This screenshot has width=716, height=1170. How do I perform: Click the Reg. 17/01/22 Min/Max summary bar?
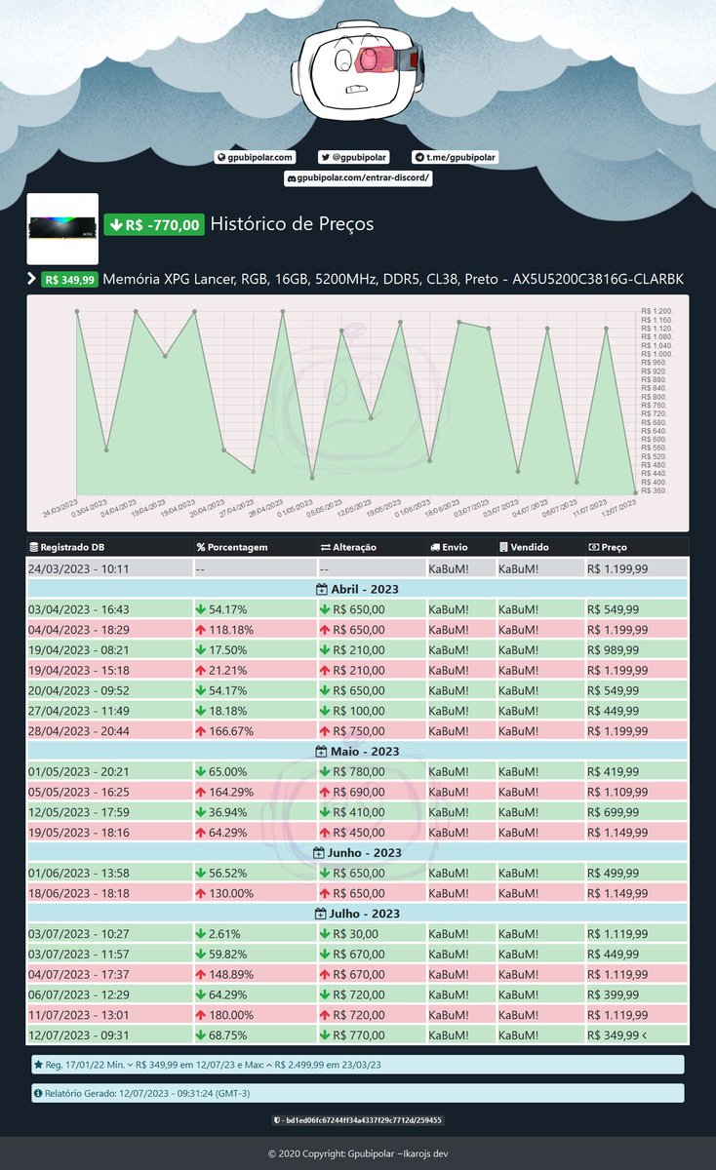point(357,1065)
